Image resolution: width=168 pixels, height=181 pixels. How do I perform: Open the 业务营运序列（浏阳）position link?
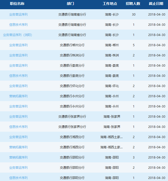pos(18,35)
